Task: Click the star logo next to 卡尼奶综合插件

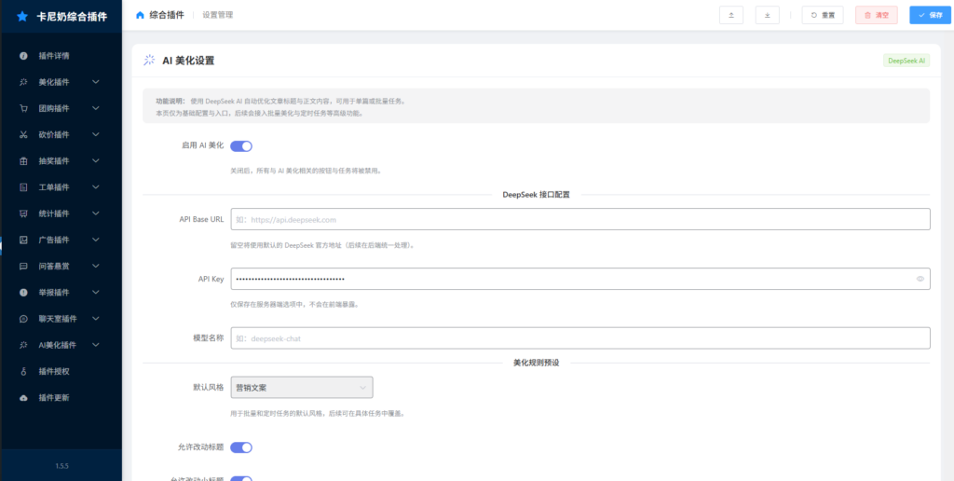Action: (x=22, y=16)
